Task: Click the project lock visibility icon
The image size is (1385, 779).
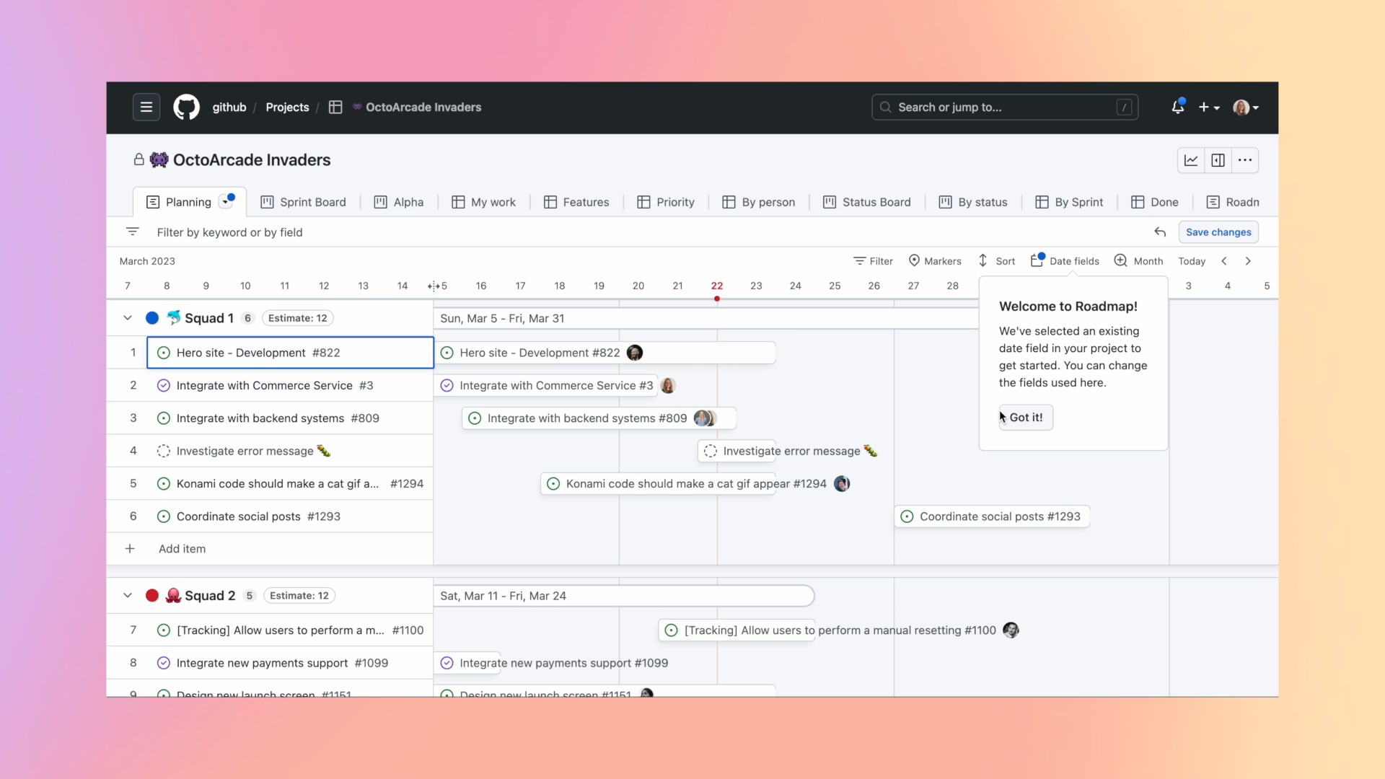Action: click(x=138, y=159)
